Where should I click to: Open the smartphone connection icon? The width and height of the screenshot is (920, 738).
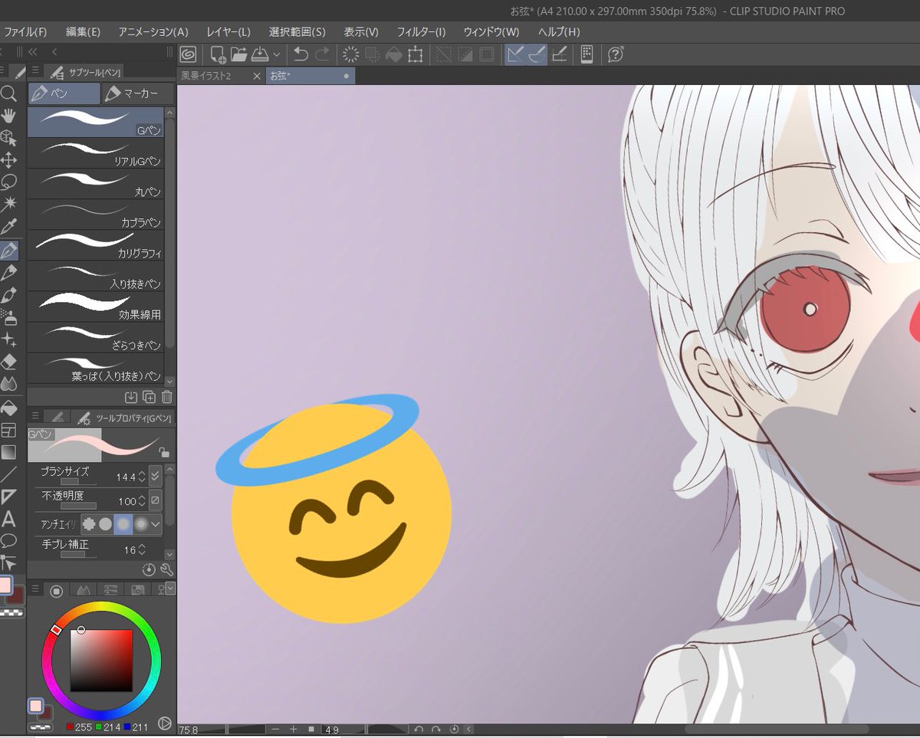click(x=587, y=54)
